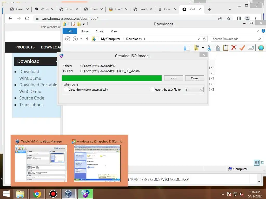Expand the explorer ribbon chevron

click(257, 31)
